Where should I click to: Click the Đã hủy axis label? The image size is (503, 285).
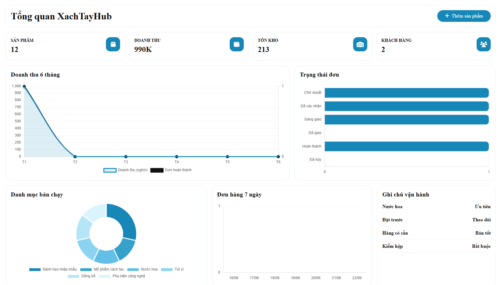[x=315, y=160]
